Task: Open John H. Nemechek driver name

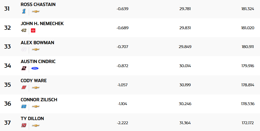Action: pyautogui.click(x=42, y=24)
